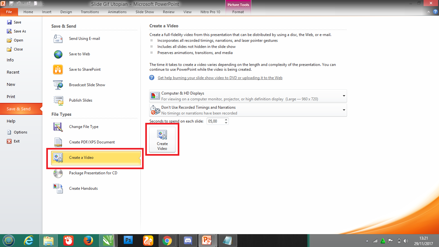Open the Review ribbon tab
The image size is (439, 247).
(x=169, y=12)
